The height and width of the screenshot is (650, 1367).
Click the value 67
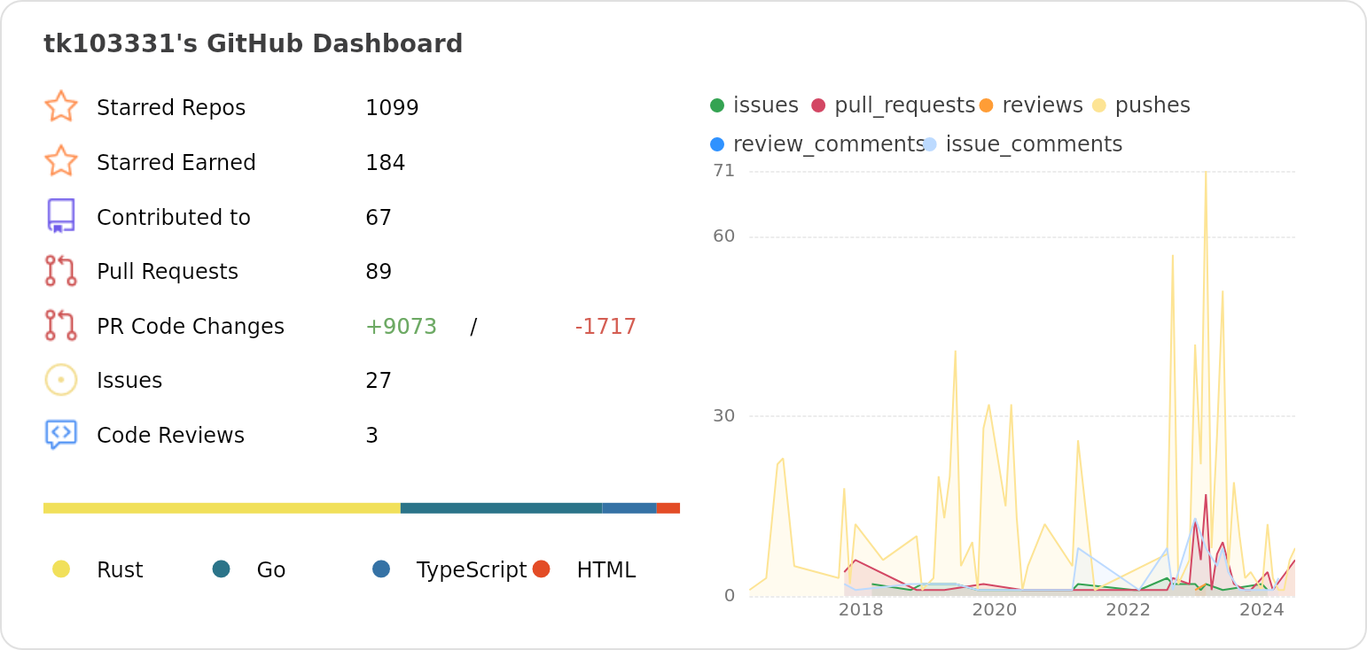click(x=379, y=218)
